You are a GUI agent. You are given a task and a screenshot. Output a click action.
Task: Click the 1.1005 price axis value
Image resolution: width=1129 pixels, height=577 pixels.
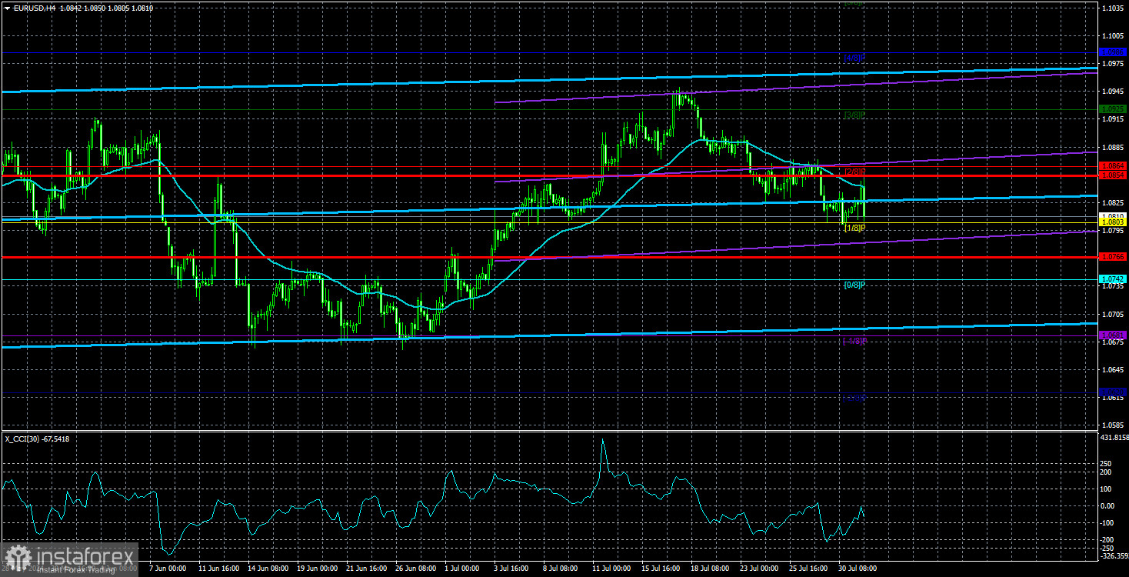tap(1113, 36)
